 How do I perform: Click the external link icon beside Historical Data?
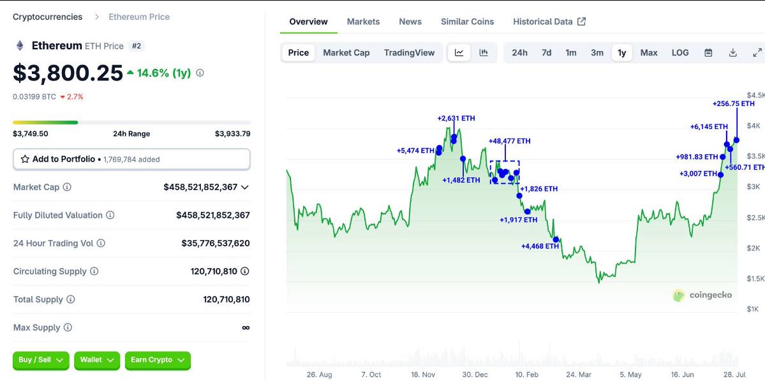click(x=581, y=22)
